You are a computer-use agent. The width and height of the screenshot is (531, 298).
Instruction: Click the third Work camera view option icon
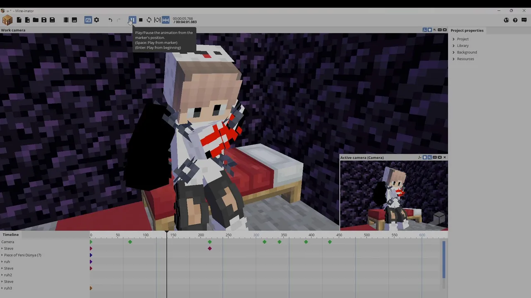[x=435, y=30]
